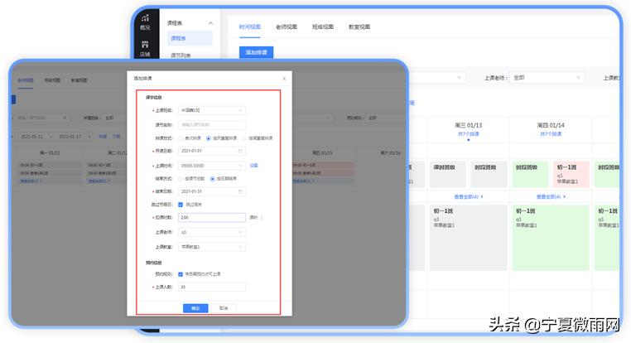
Task: Click the 周三 01/13 column header
Action: coord(469,125)
